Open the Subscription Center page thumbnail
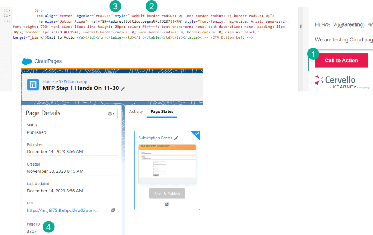Viewport: 373px width, 235px height. (167, 164)
